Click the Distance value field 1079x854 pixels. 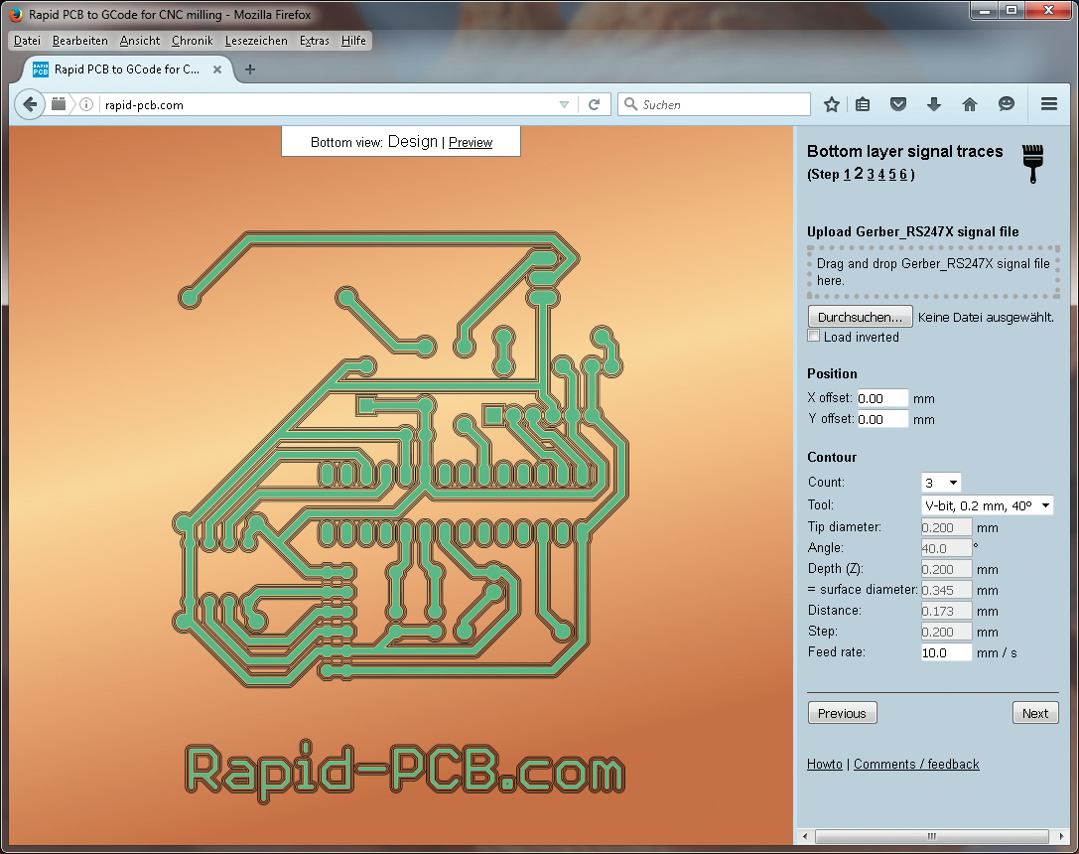(946, 611)
